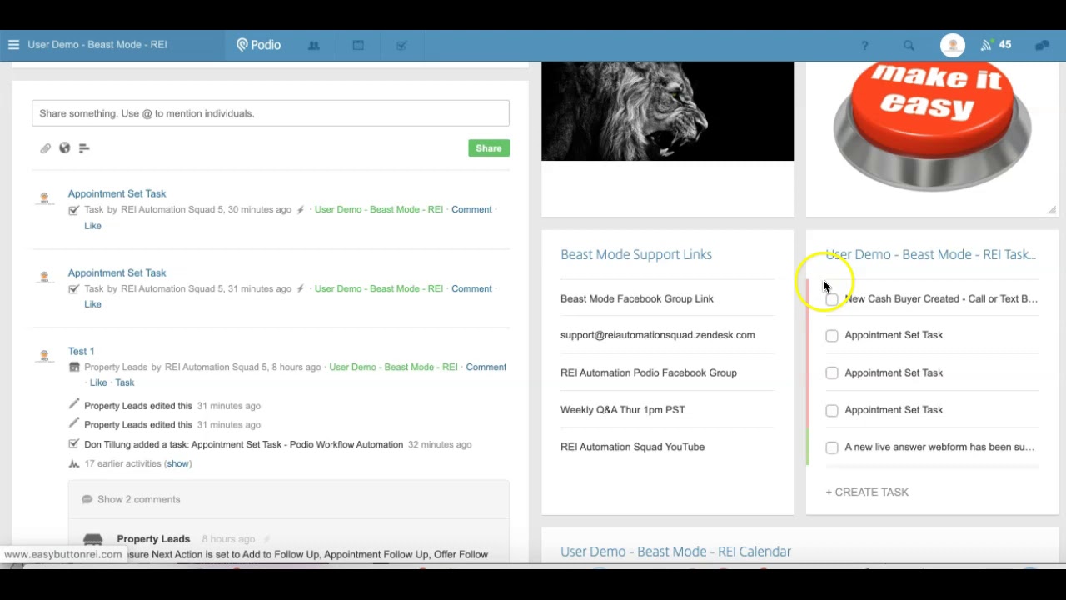
Task: Open the Appointment Set Task posted 31 minutes ago
Action: 117,272
